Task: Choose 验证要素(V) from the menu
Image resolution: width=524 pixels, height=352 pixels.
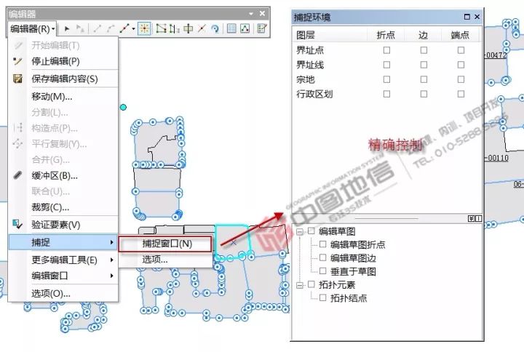Action: tap(63, 225)
